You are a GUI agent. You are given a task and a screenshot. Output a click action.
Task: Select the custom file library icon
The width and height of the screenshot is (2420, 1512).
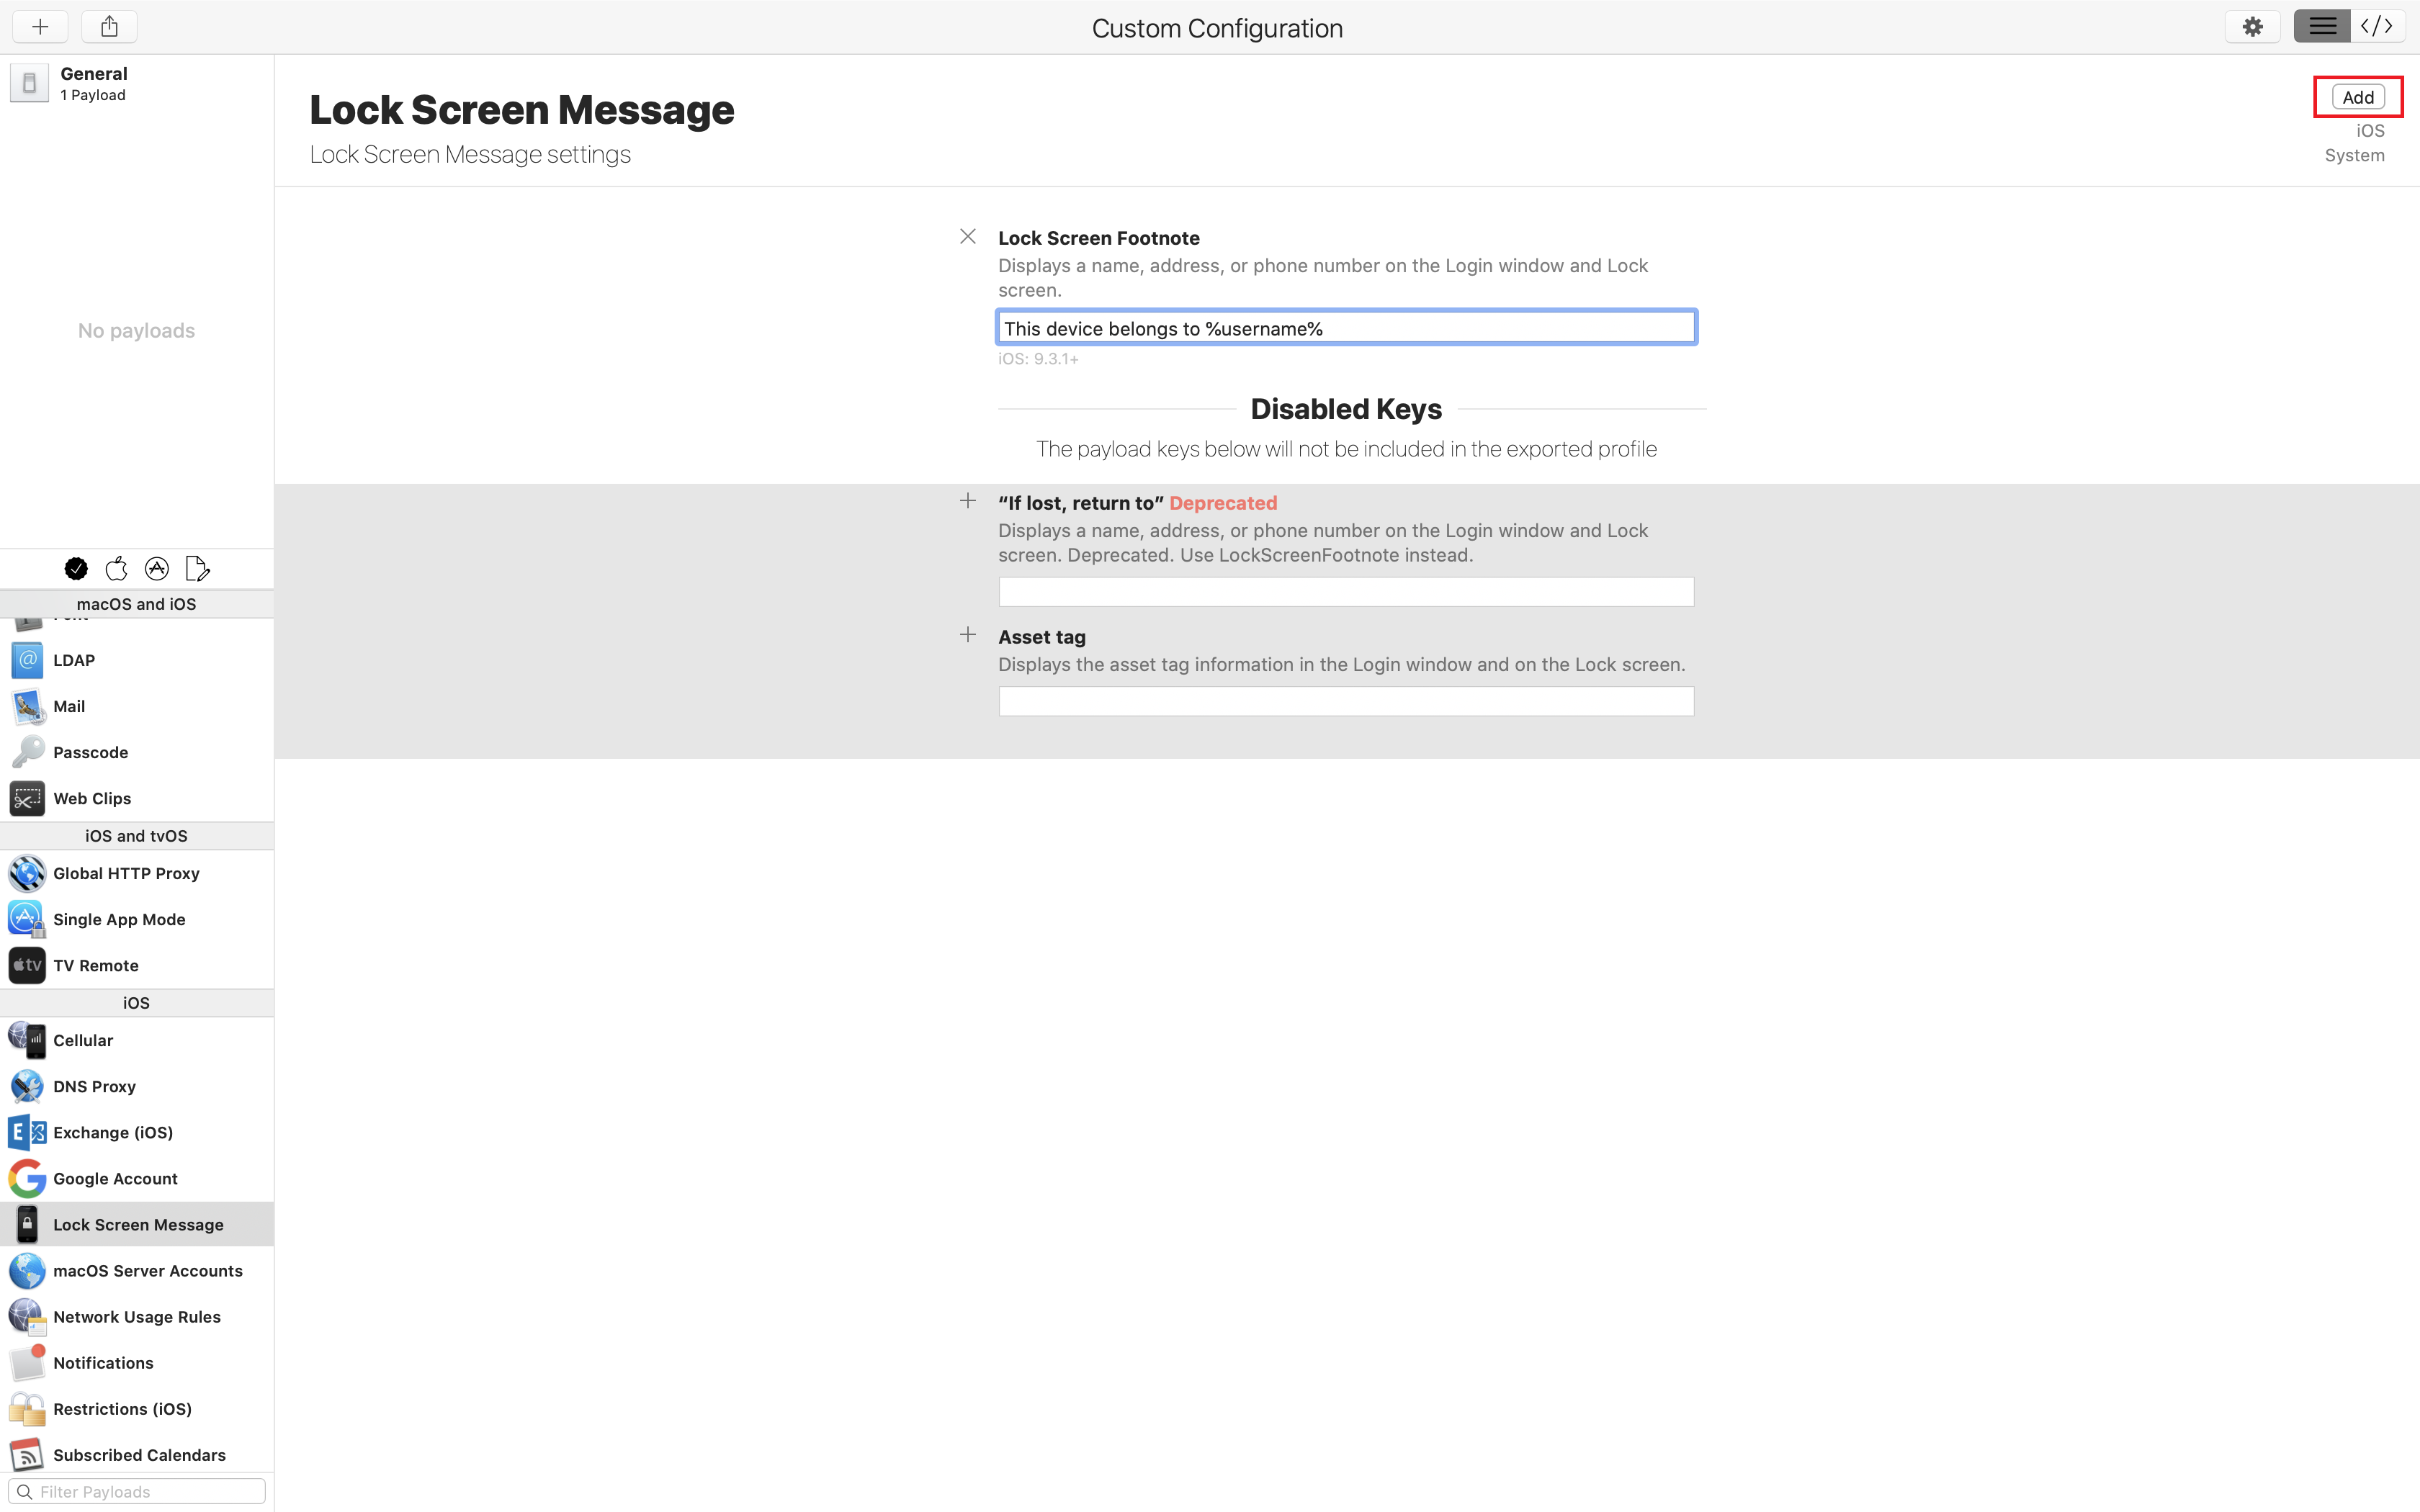pos(197,569)
